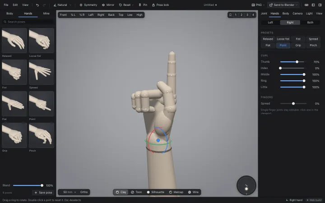Image resolution: width=325 pixels, height=203 pixels.
Task: Apply the Grip preset button
Action: pyautogui.click(x=298, y=46)
